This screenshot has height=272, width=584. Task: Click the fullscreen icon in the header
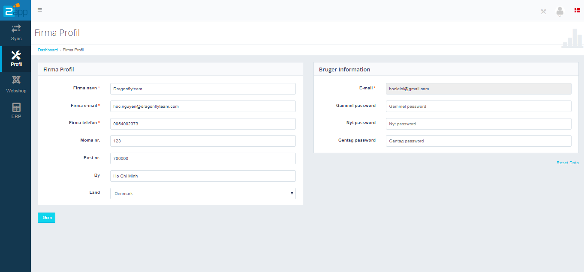click(x=543, y=12)
